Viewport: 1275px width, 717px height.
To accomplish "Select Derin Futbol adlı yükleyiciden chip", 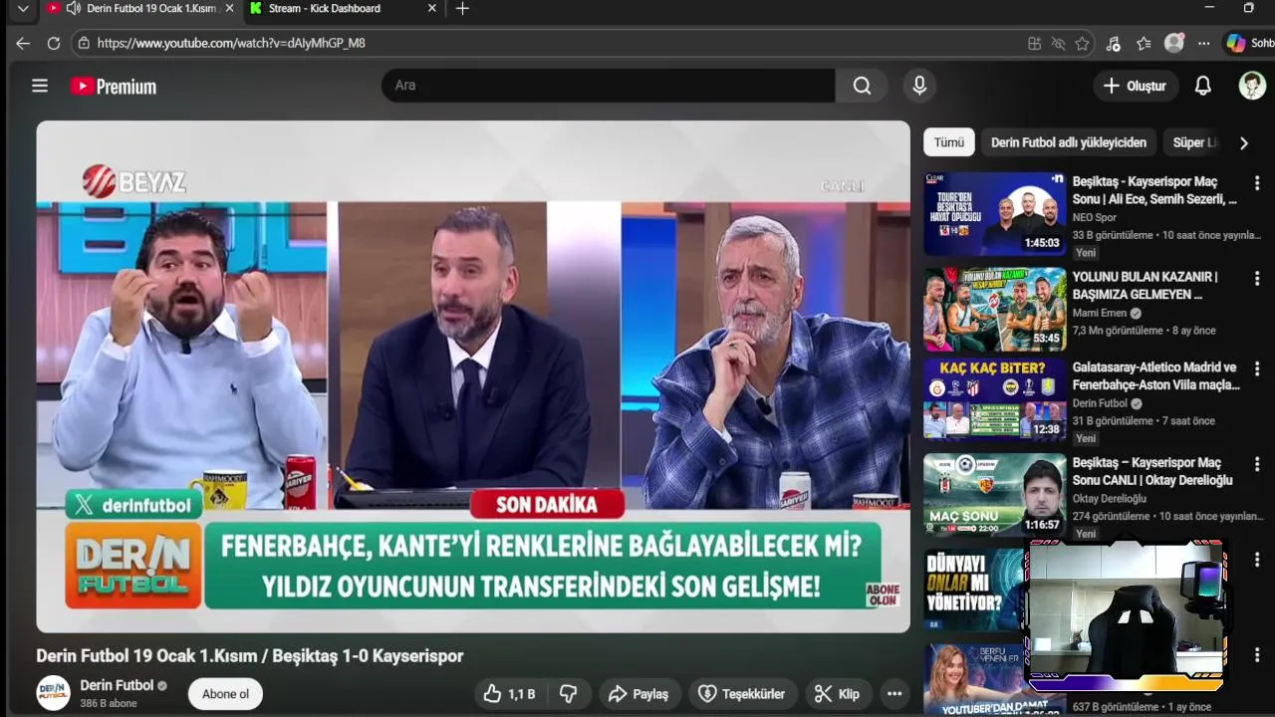I will 1069,142.
